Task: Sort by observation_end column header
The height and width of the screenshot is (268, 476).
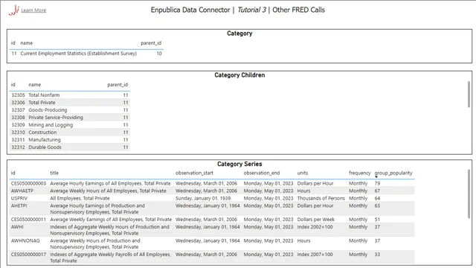Action: pyautogui.click(x=262, y=173)
